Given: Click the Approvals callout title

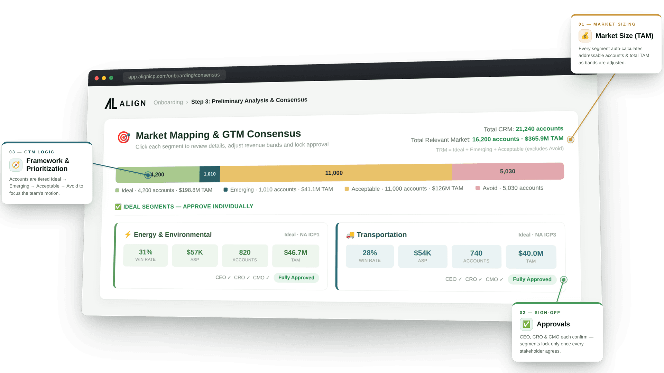Looking at the screenshot, I should click(x=553, y=324).
